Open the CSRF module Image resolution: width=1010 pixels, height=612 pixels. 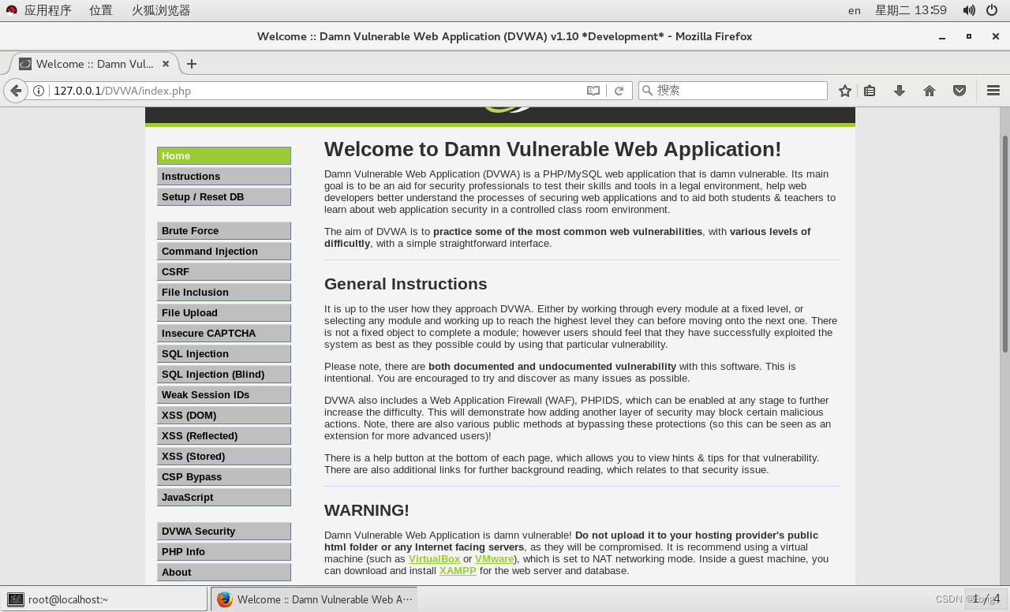224,272
